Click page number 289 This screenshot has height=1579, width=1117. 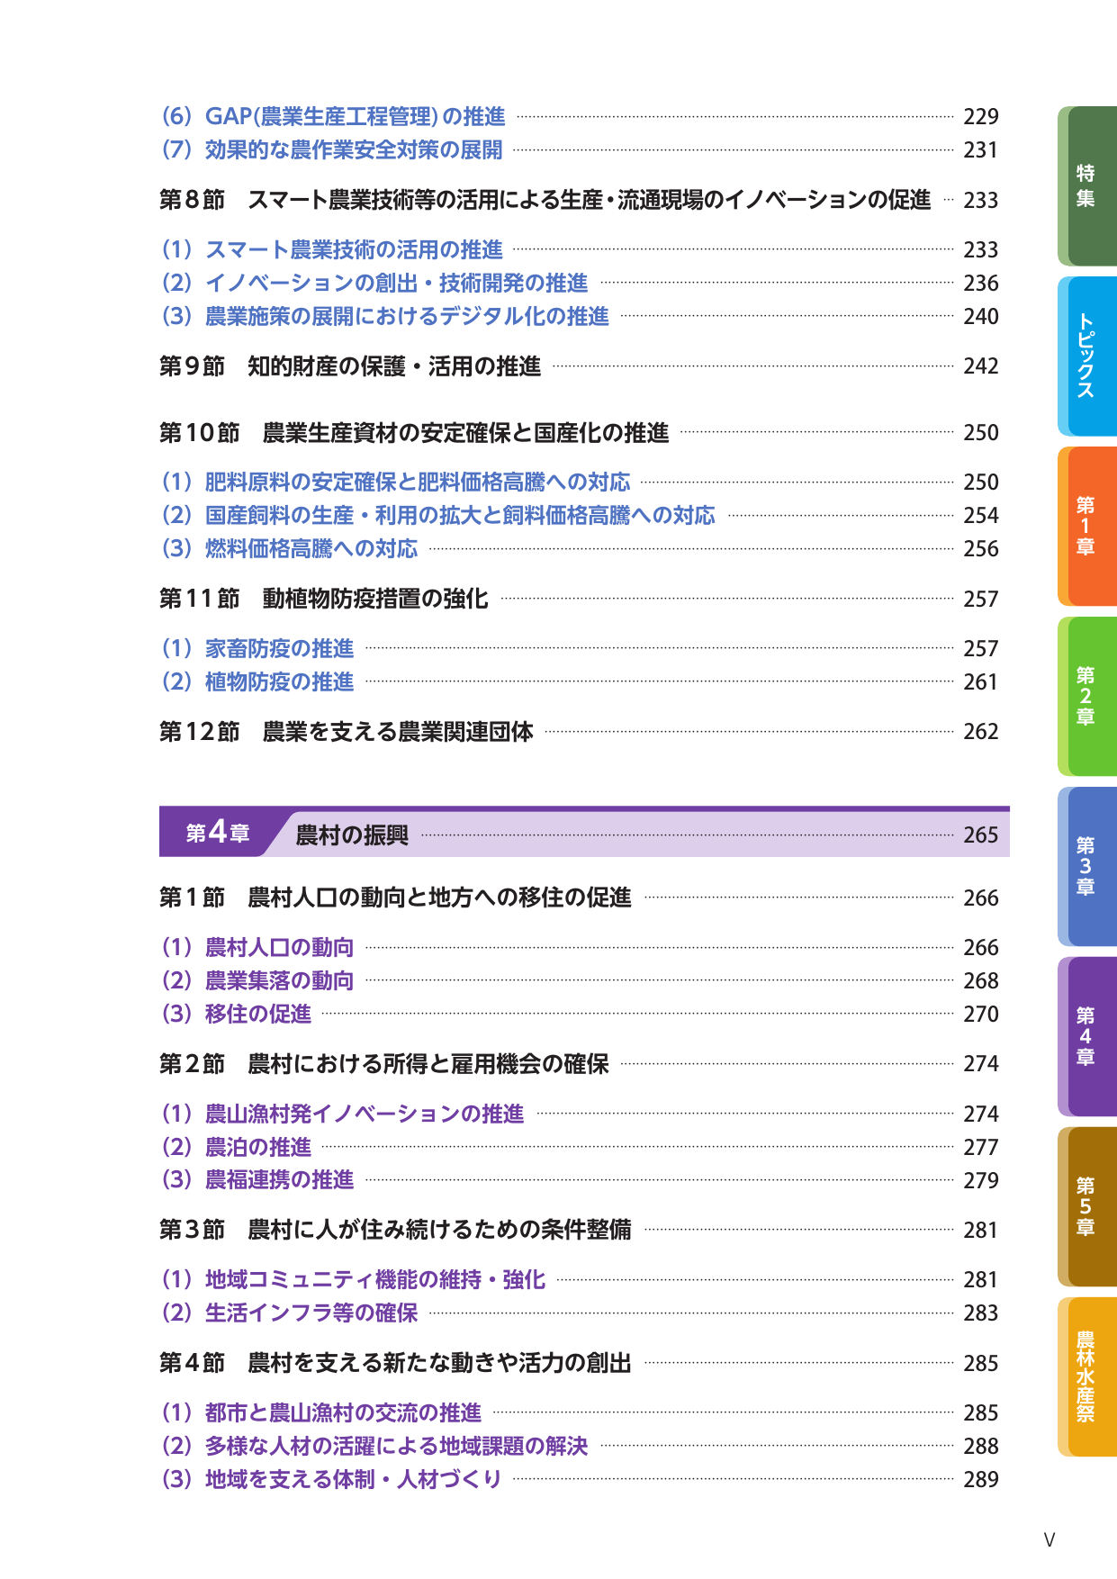981,1480
